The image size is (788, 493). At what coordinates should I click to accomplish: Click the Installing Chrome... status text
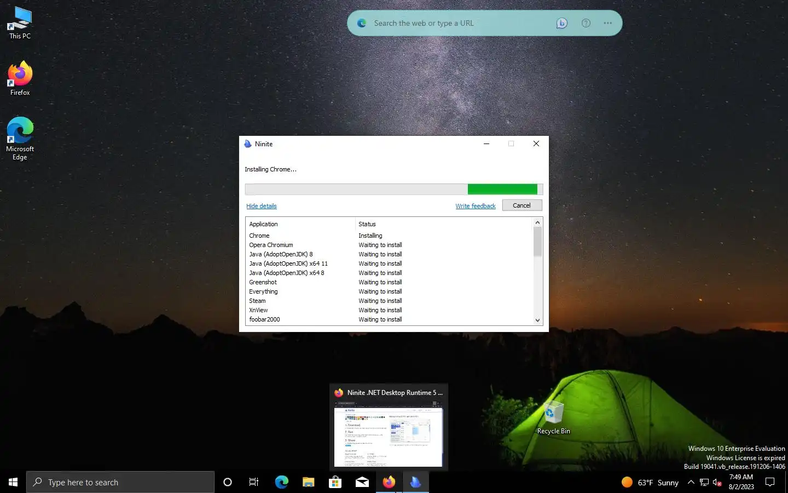270,169
